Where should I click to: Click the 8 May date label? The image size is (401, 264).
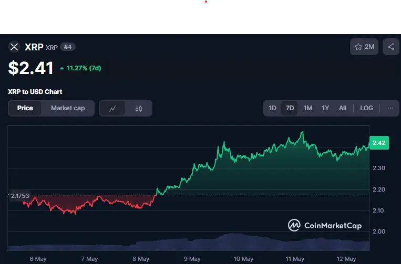pyautogui.click(x=141, y=259)
